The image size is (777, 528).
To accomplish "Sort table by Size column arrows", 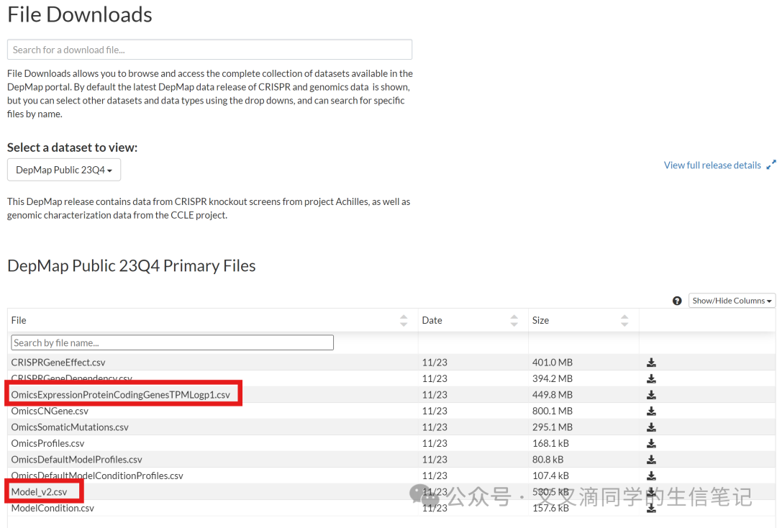I will click(x=624, y=320).
